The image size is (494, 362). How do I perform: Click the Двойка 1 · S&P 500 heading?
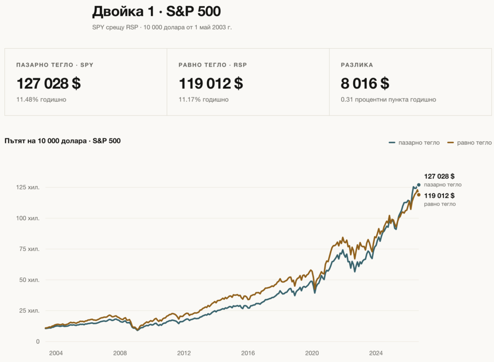156,12
